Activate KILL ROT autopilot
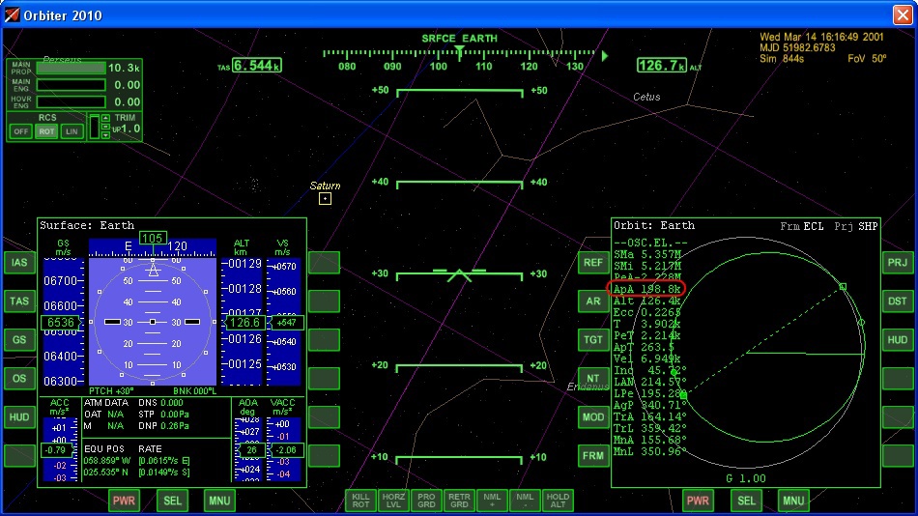This screenshot has width=918, height=516. pyautogui.click(x=360, y=501)
